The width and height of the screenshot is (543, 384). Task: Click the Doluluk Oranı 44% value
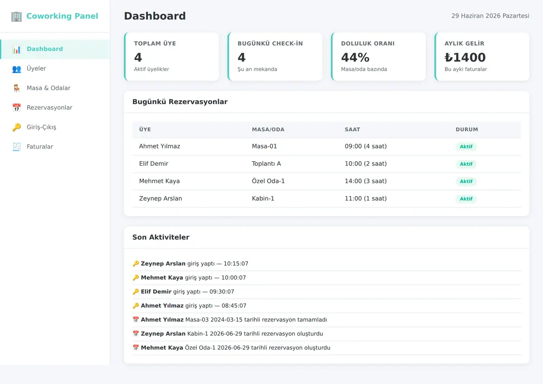pyautogui.click(x=355, y=58)
